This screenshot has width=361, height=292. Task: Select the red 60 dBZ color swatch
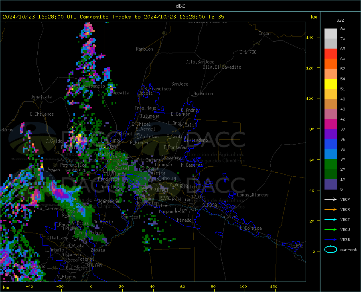coord(331,54)
